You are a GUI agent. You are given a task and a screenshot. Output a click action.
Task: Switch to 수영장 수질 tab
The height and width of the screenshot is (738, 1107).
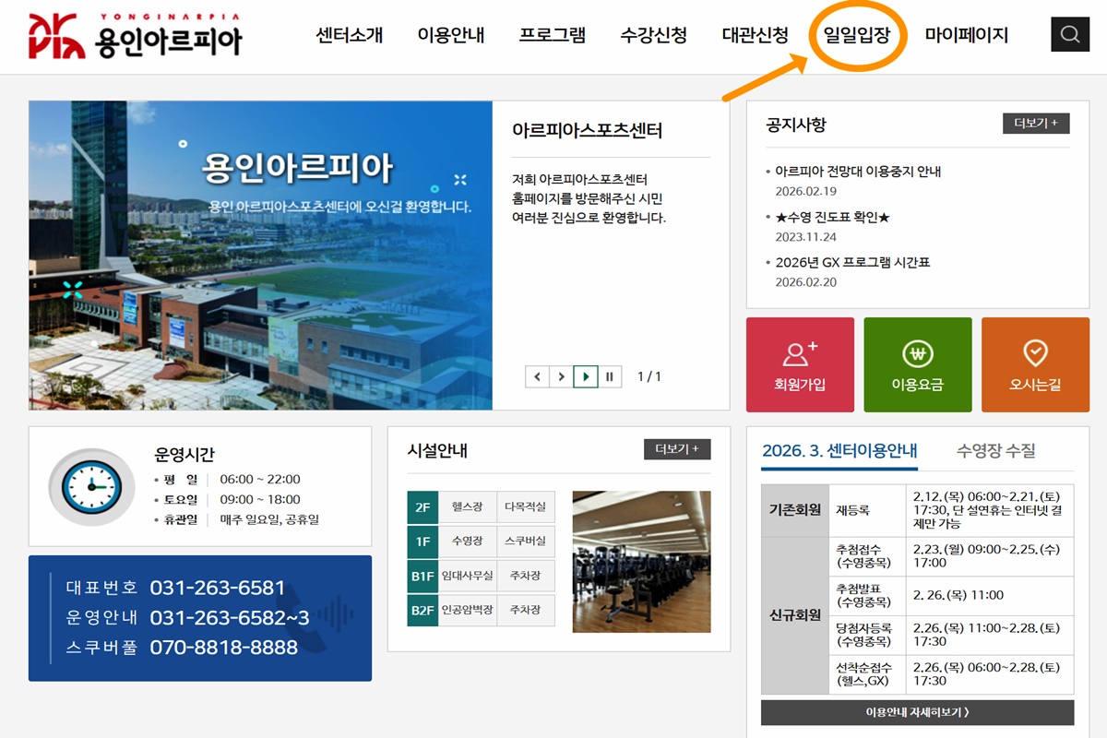pos(995,451)
